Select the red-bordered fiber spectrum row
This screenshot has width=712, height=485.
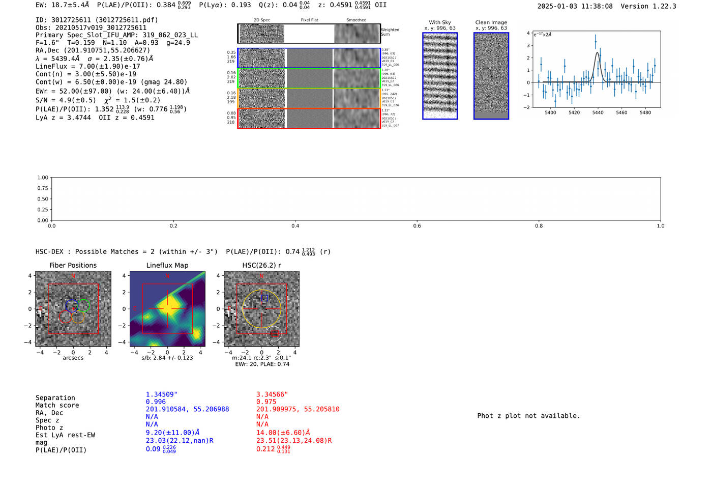tap(309, 119)
